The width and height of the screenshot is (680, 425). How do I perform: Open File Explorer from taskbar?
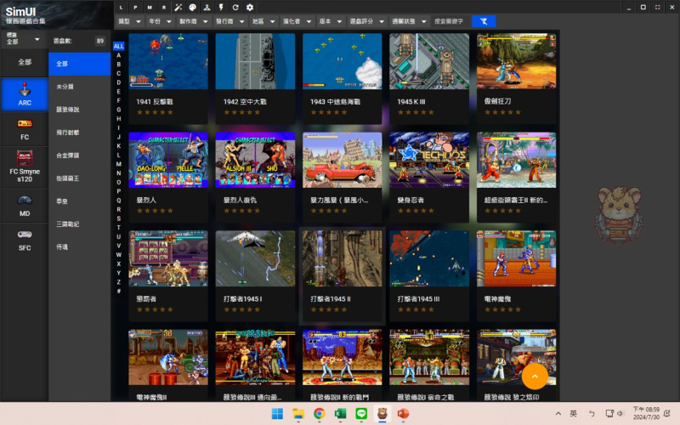pyautogui.click(x=298, y=414)
